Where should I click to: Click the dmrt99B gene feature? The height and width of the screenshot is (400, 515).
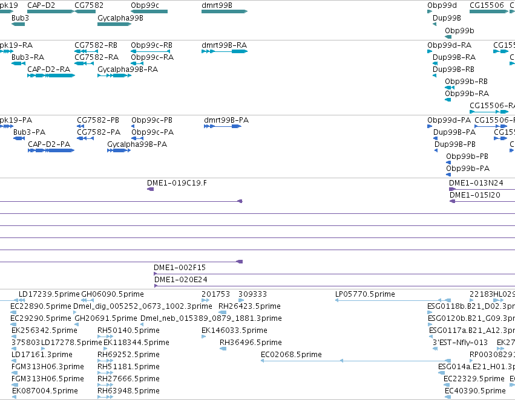click(225, 11)
